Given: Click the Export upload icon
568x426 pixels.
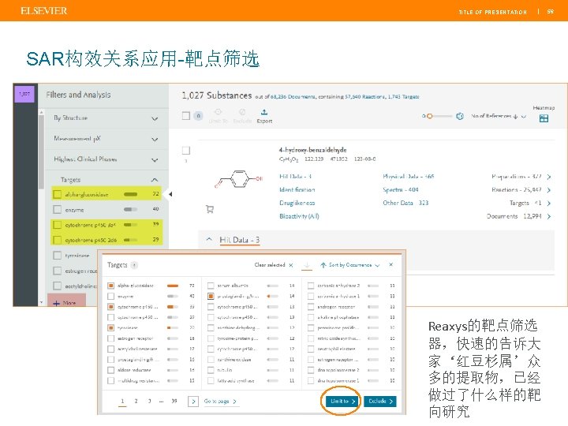Looking at the screenshot, I should (x=264, y=112).
